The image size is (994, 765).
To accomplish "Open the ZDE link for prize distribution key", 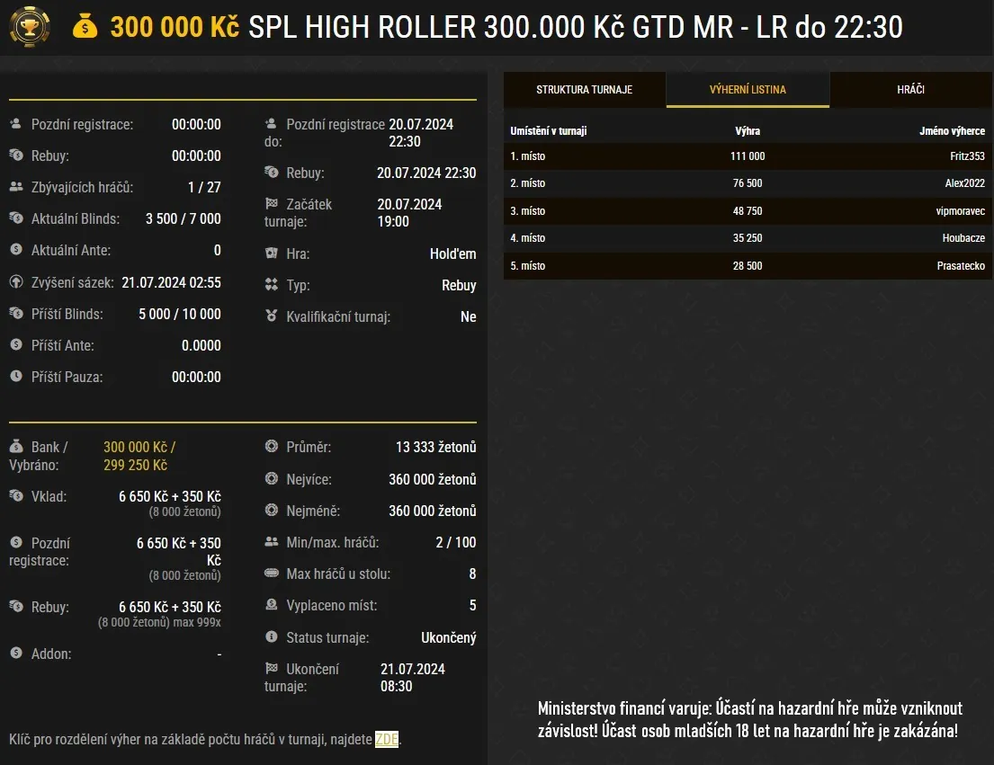I will point(387,739).
